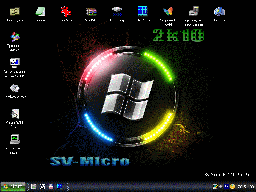The image size is (256, 192).
Task: Click the floppy disk quick launch icon
Action: tap(51, 187)
